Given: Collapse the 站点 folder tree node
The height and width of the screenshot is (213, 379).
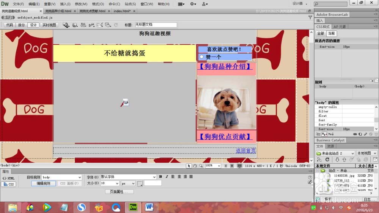Looking at the screenshot, I should (318, 171).
